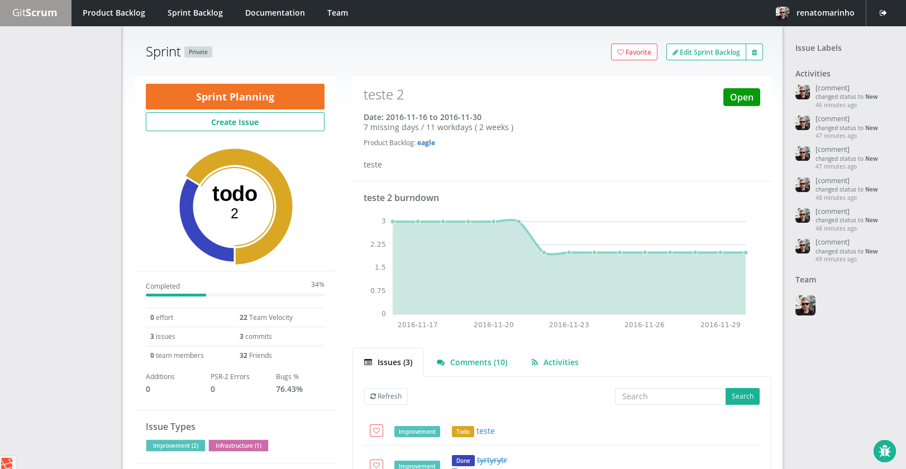The height and width of the screenshot is (469, 906).
Task: Click the '0 effort' stat
Action: point(161,318)
